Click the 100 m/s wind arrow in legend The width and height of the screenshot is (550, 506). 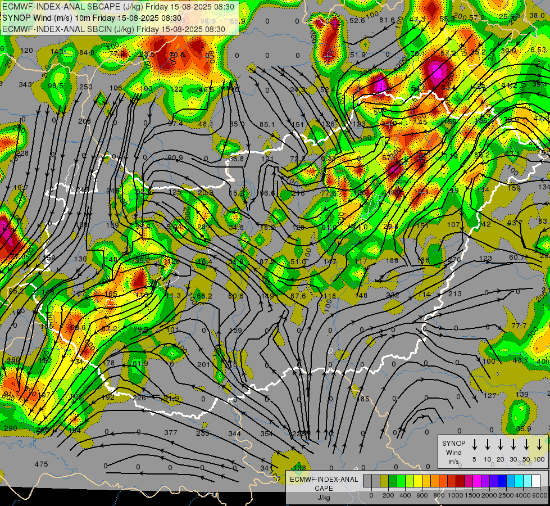(x=539, y=444)
